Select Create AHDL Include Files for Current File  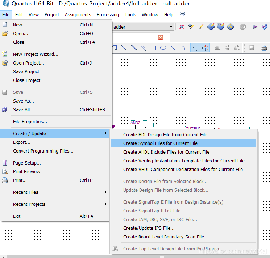(x=183, y=152)
